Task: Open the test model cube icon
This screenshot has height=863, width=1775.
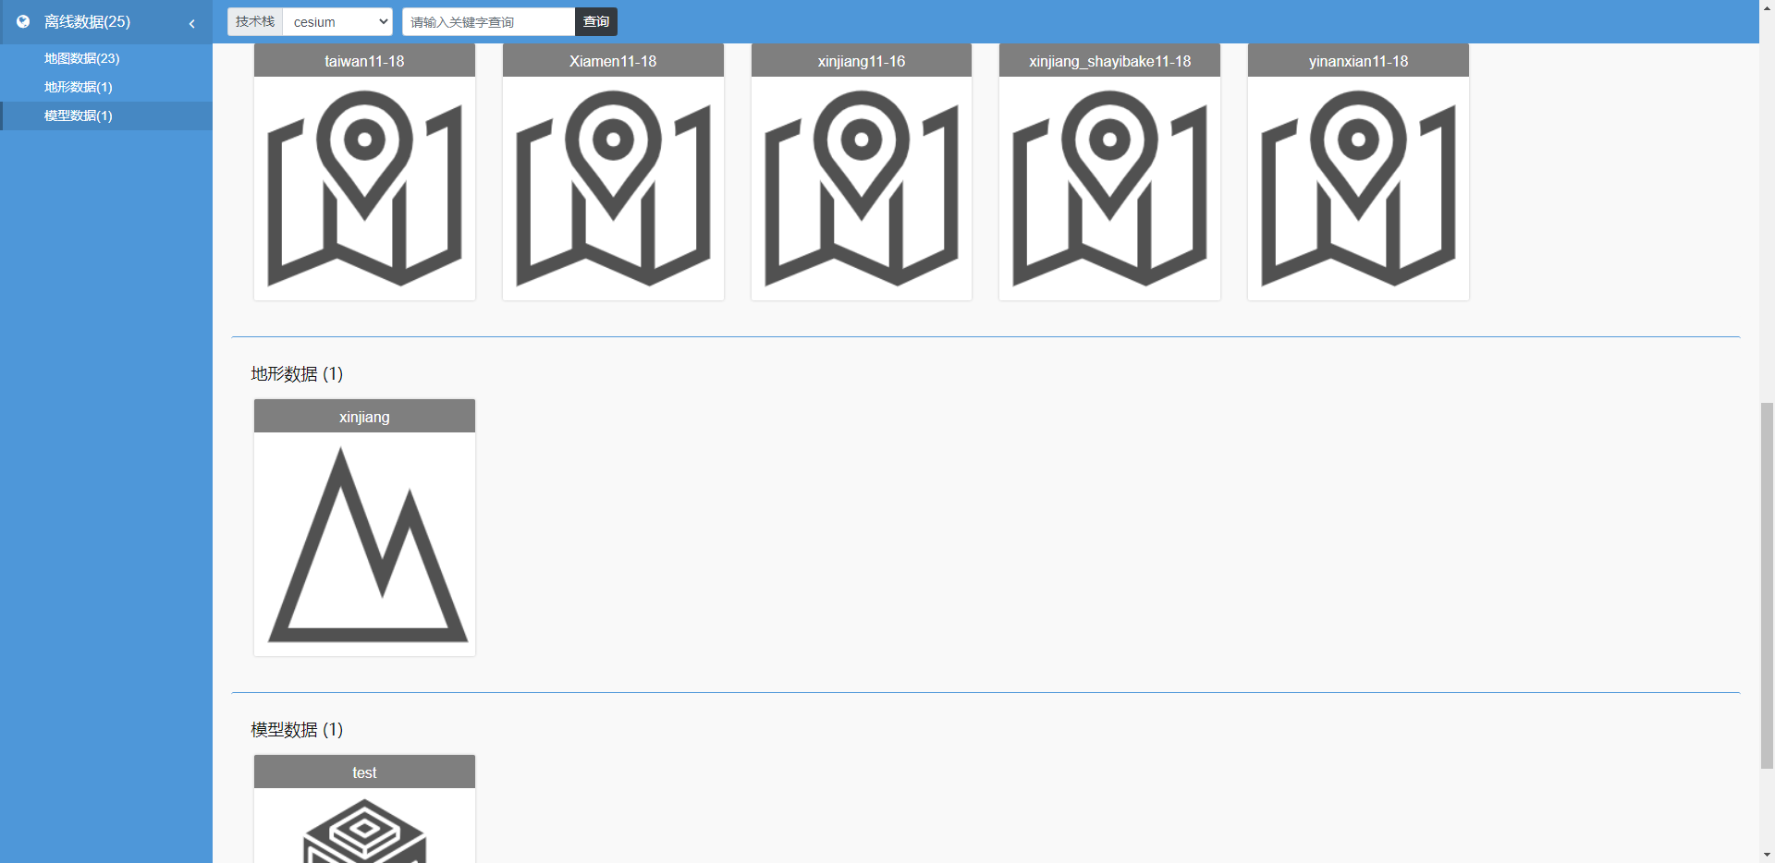Action: 364,830
